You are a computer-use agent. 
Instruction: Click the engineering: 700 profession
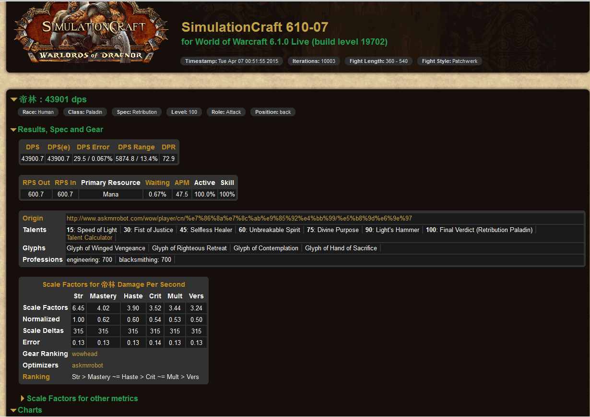coord(89,259)
